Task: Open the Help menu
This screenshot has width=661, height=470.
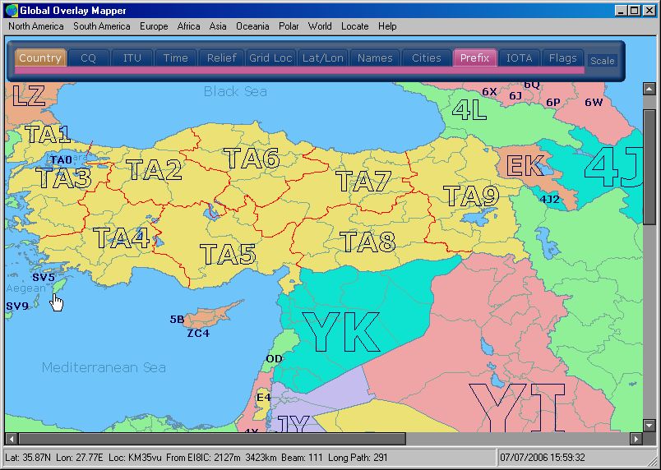Action: pos(387,26)
